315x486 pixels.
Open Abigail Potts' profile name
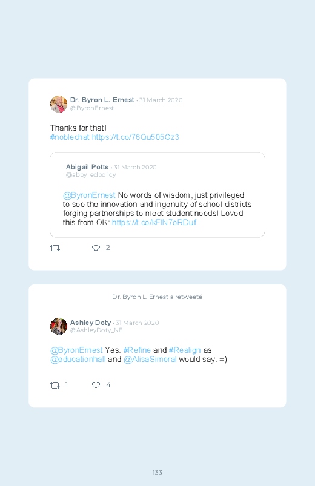(87, 167)
